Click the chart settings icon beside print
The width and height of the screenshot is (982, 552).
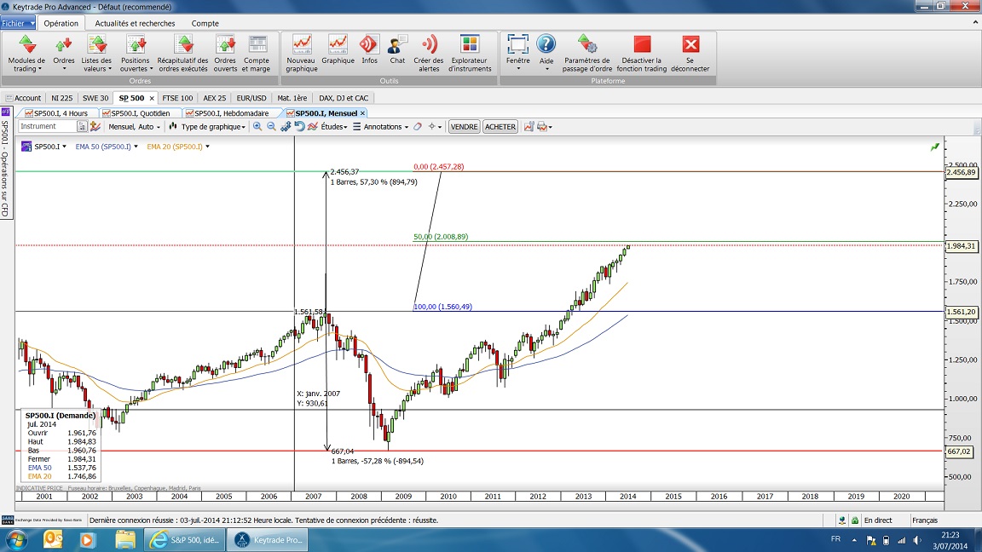pyautogui.click(x=529, y=126)
